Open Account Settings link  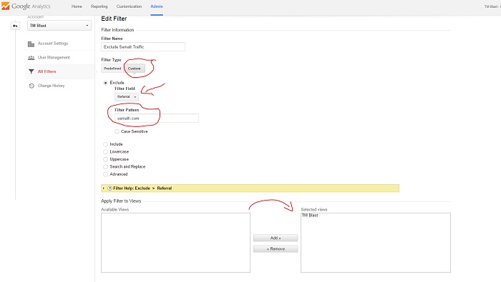53,44
